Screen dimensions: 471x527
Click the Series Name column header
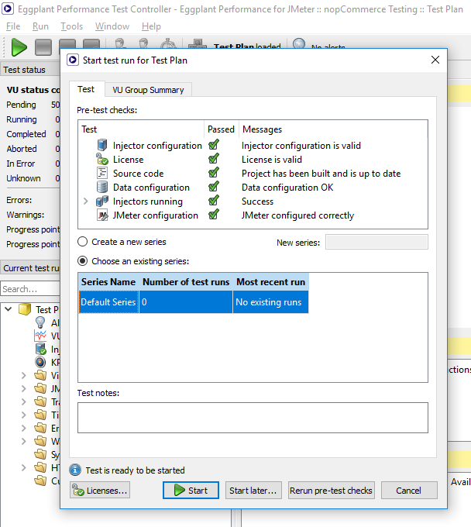(108, 281)
